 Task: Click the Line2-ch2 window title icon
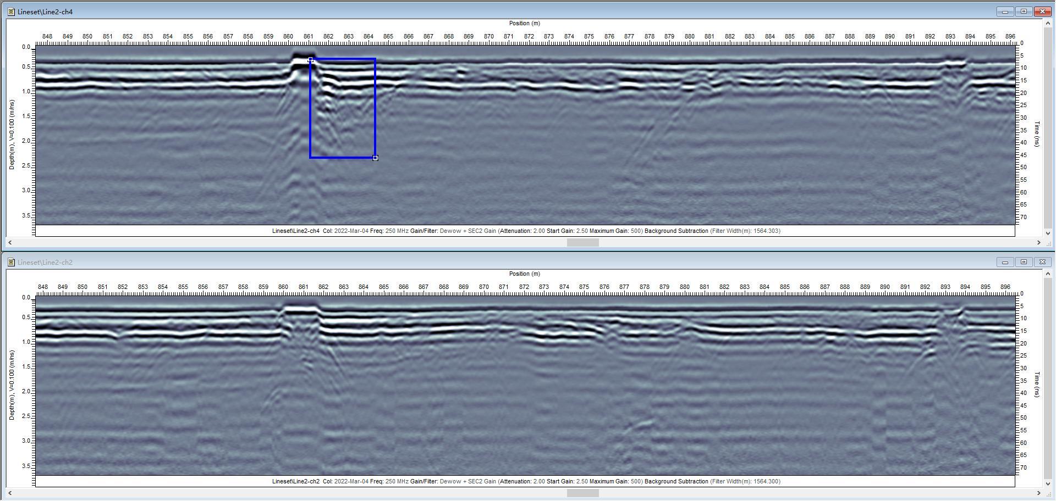pyautogui.click(x=11, y=262)
